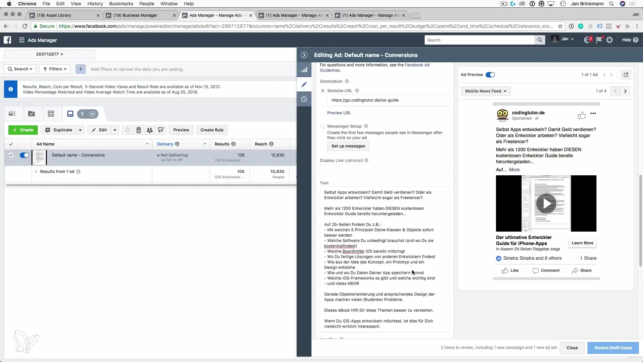The height and width of the screenshot is (362, 643).
Task: Click the Display Link input field
Action: (x=384, y=170)
